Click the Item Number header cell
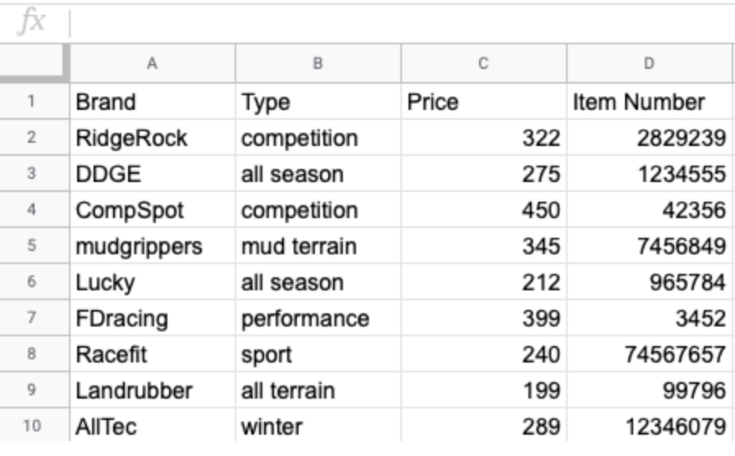Image resolution: width=735 pixels, height=456 pixels. pos(650,103)
